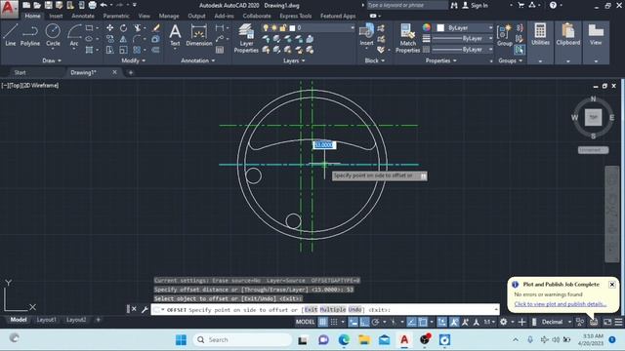Open the Annotate ribbon tab
Image resolution: width=625 pixels, height=351 pixels.
coord(83,16)
